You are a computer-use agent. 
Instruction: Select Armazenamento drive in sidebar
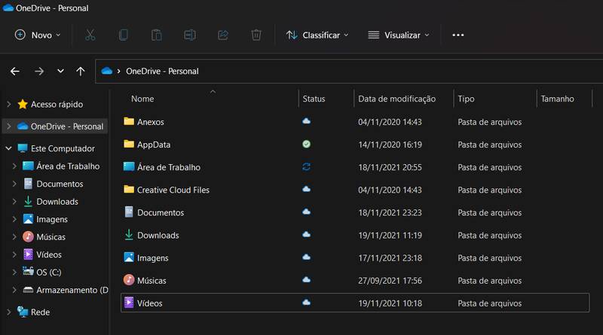pyautogui.click(x=72, y=290)
